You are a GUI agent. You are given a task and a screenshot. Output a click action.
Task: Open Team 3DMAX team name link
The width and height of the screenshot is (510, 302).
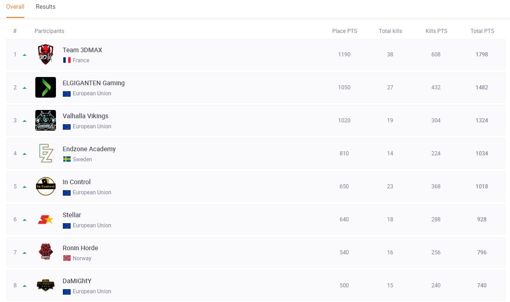pyautogui.click(x=82, y=50)
